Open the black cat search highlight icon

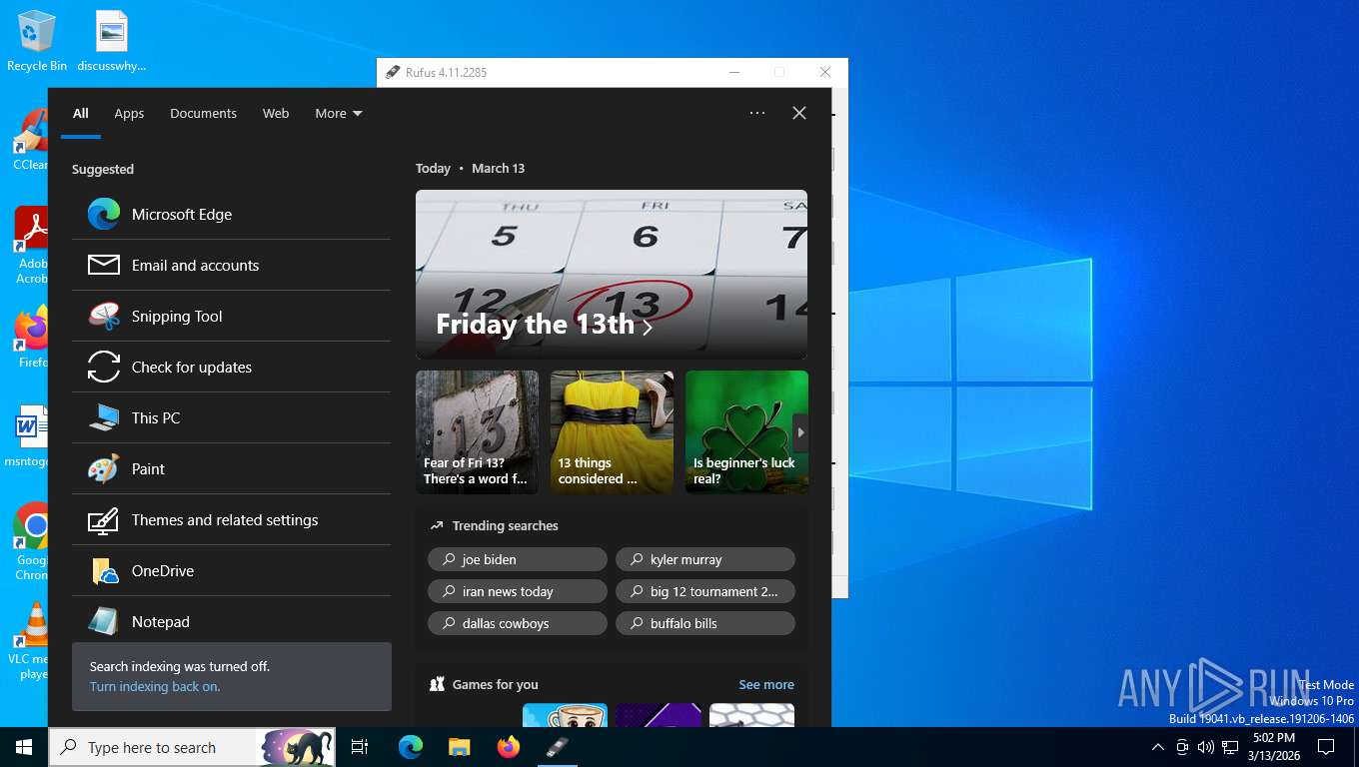[x=296, y=747]
